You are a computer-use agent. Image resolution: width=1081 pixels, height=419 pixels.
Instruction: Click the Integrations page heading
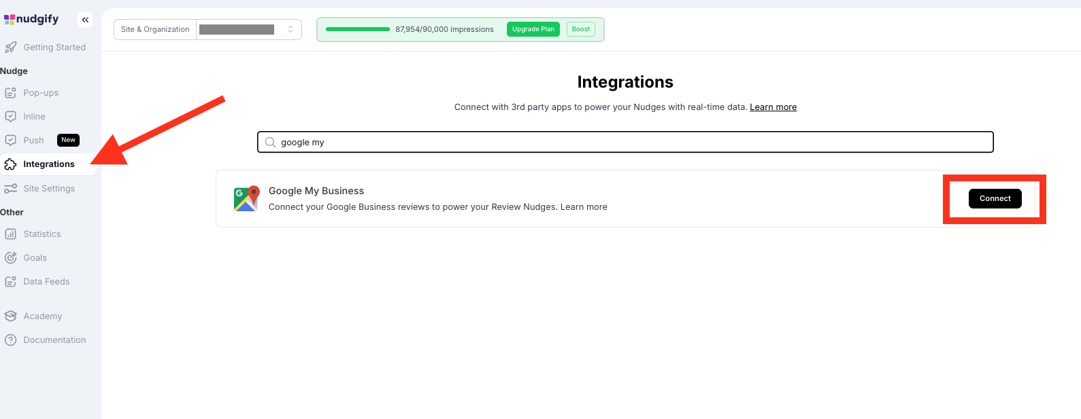(x=625, y=82)
